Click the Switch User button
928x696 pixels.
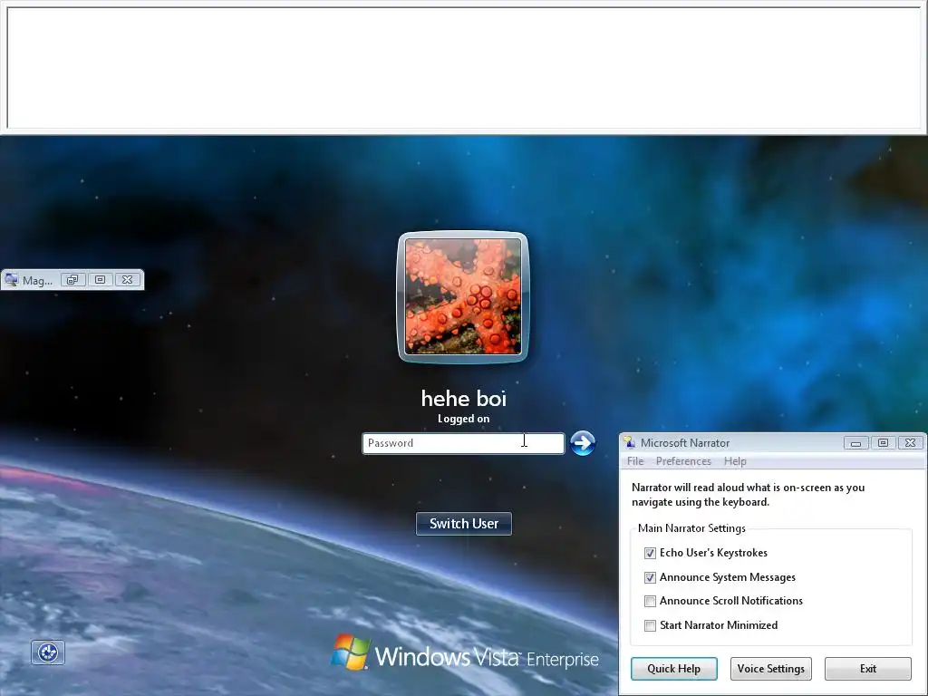coord(464,523)
